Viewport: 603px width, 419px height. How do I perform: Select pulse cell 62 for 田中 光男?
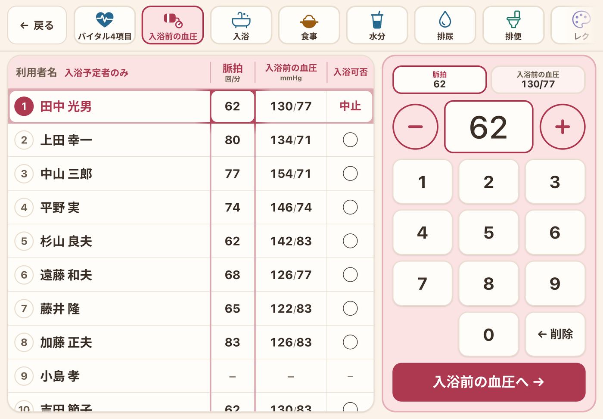point(233,106)
